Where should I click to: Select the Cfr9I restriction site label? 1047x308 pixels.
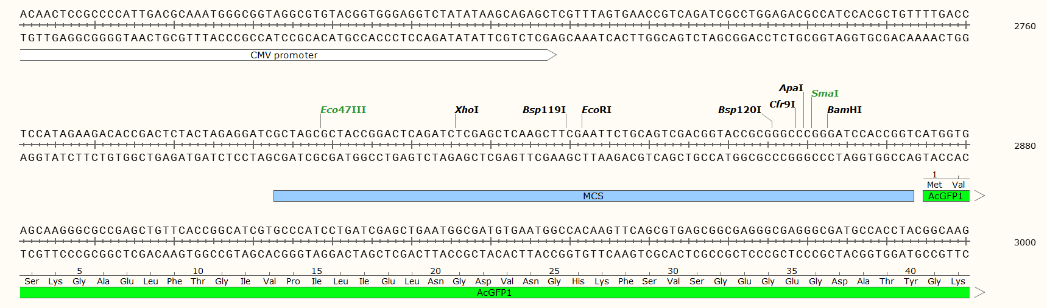782,104
